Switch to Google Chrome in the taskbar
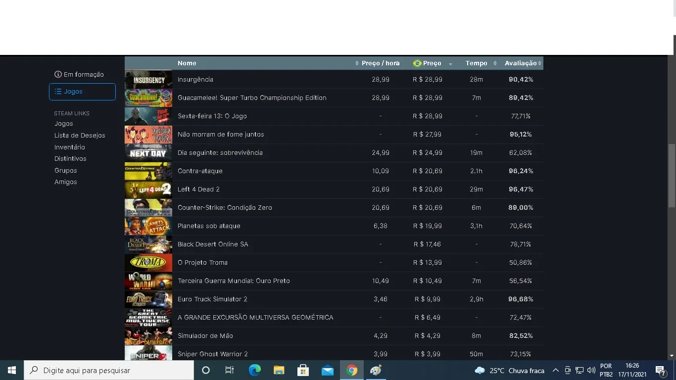Image resolution: width=676 pixels, height=380 pixels. click(x=352, y=370)
